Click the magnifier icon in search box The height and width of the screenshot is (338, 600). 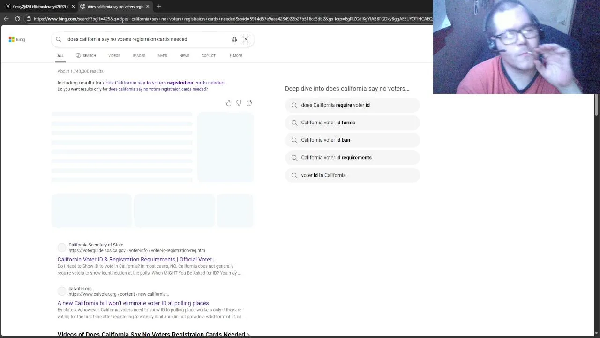pyautogui.click(x=59, y=39)
